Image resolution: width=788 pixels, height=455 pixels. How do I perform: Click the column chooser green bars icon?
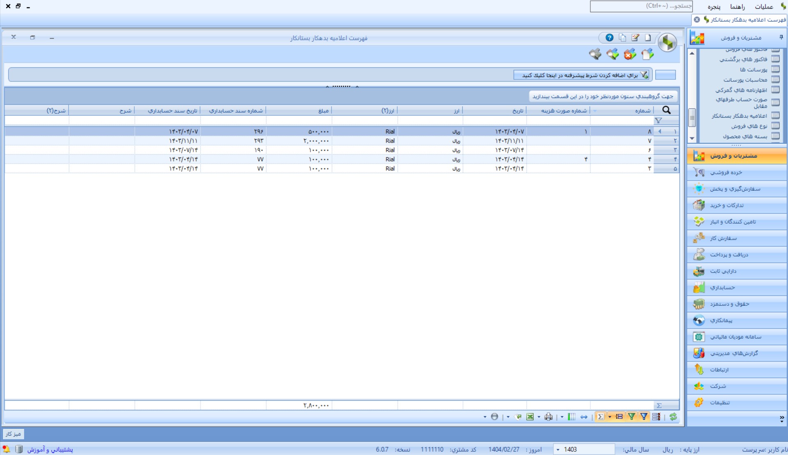click(571, 417)
